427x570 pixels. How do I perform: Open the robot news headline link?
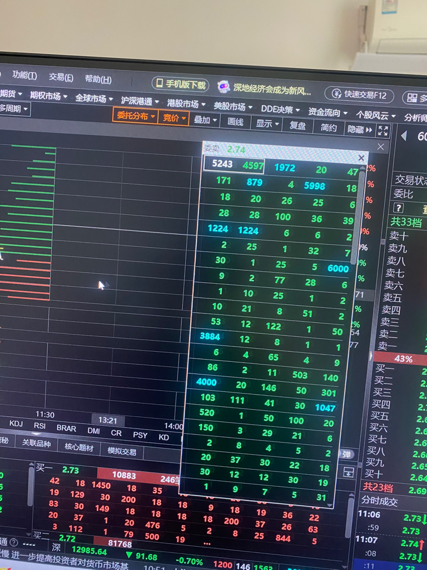point(272,89)
